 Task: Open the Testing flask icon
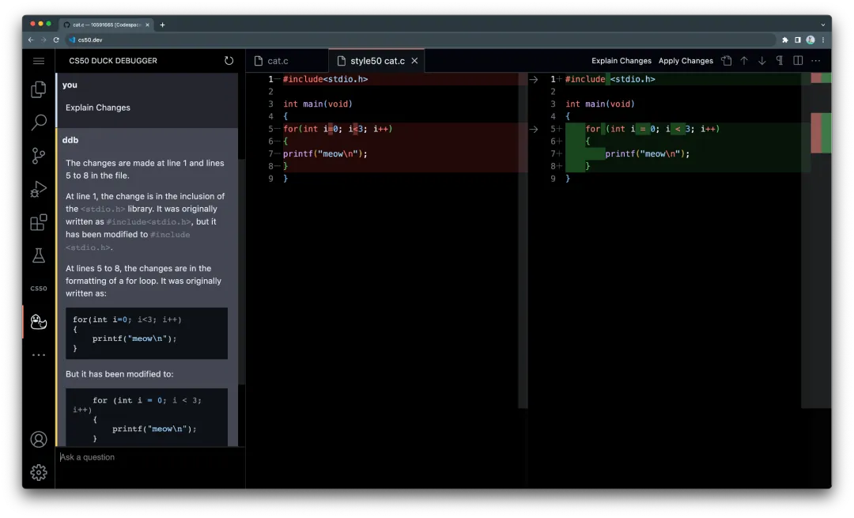tap(38, 255)
